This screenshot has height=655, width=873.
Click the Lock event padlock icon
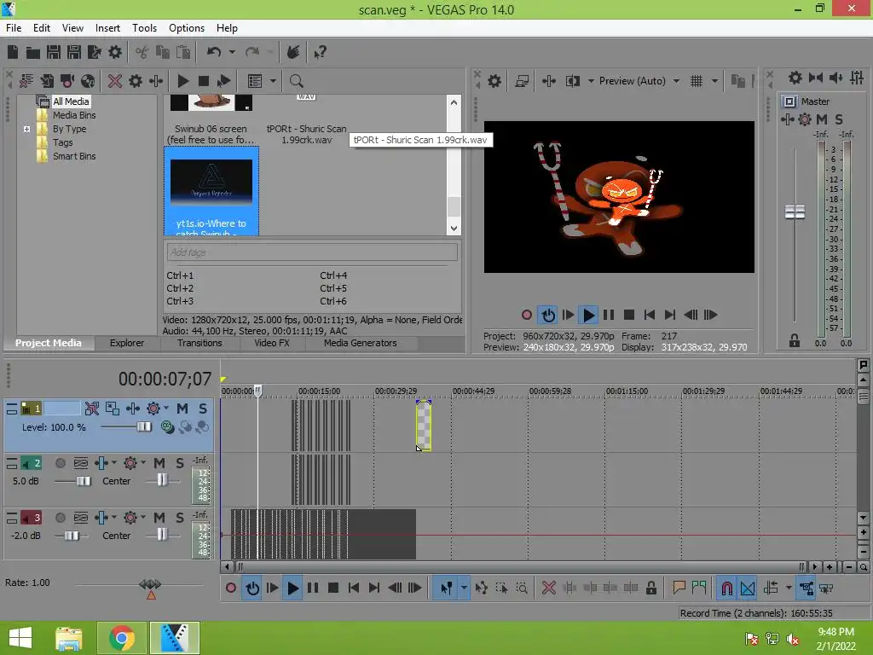click(x=650, y=588)
